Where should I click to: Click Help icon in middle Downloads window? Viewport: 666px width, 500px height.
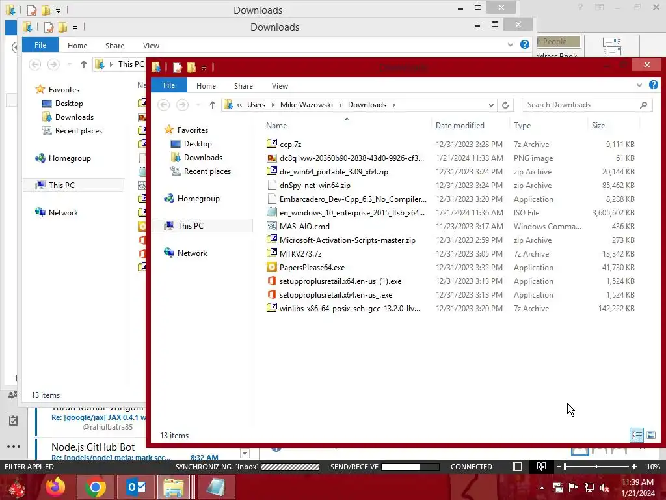[x=525, y=44]
